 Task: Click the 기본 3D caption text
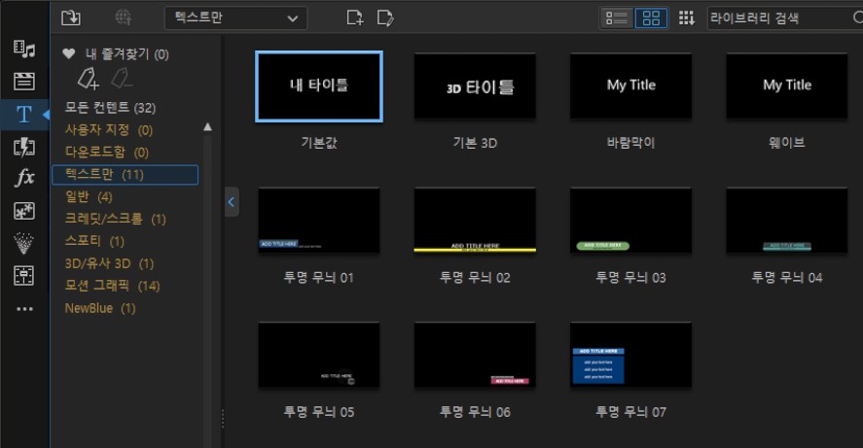(x=475, y=143)
